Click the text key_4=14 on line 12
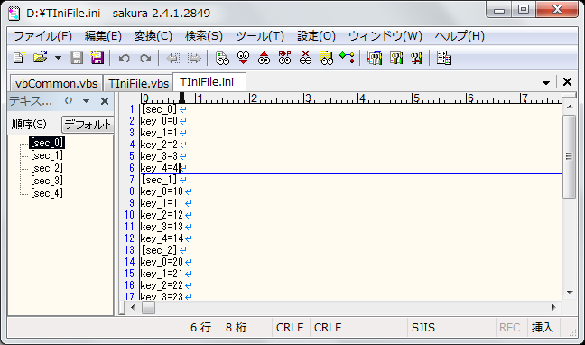Screen dimensions: 585x345 tap(162, 238)
